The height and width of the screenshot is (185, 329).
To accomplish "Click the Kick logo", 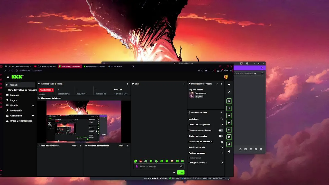I will coord(17,77).
